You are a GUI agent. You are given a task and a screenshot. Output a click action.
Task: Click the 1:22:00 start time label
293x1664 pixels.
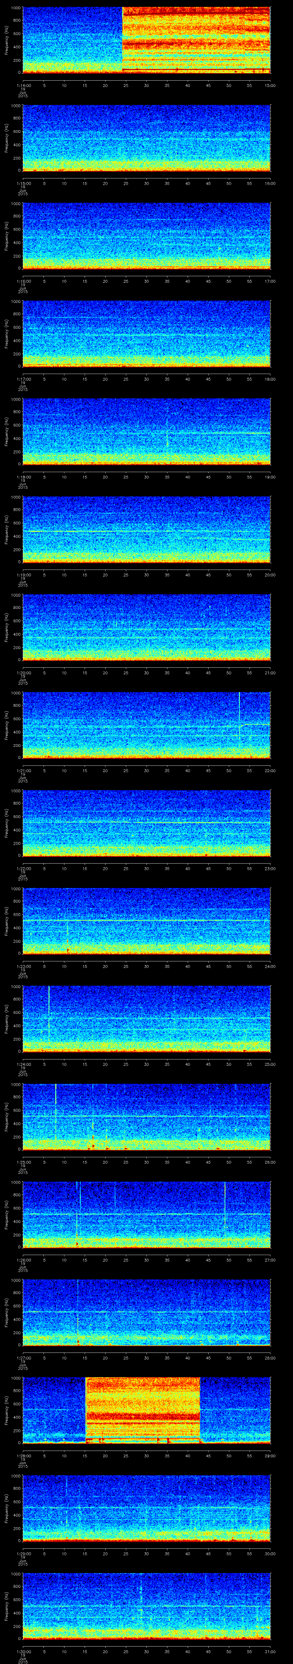23,869
